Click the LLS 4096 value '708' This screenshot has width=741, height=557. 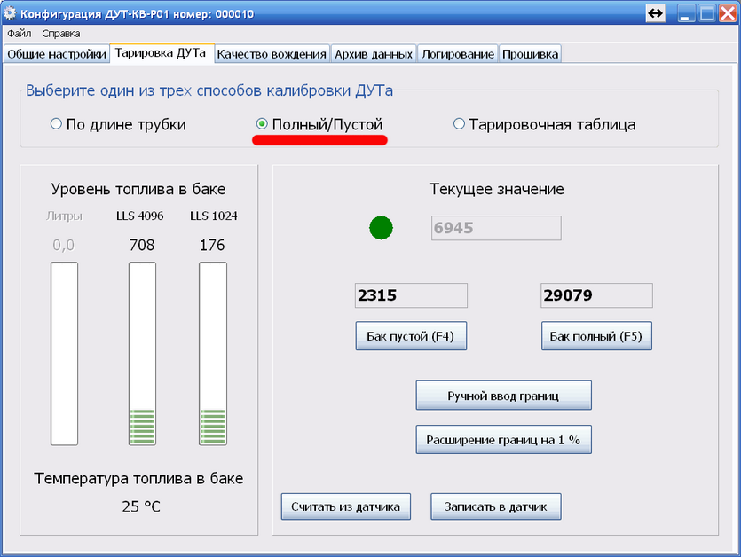tap(142, 245)
